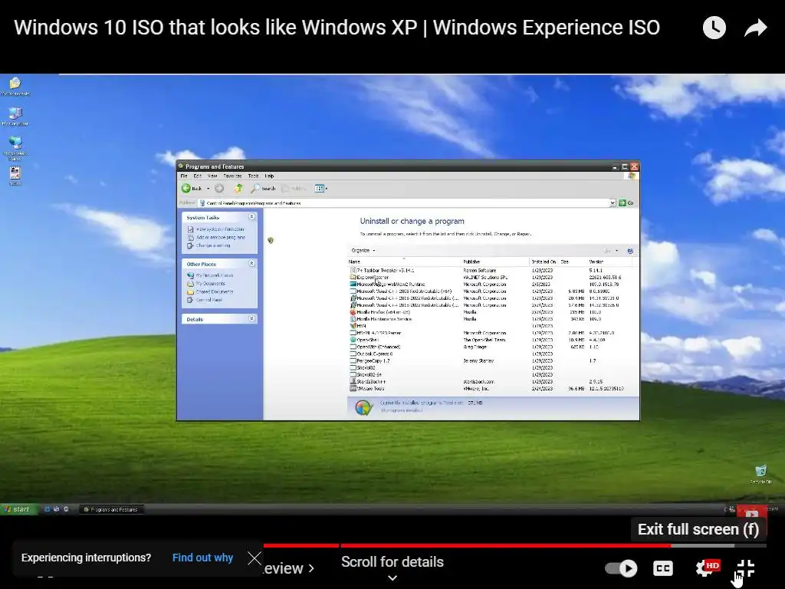785x589 pixels.
Task: Open the address bar dropdown arrow
Action: 613,202
